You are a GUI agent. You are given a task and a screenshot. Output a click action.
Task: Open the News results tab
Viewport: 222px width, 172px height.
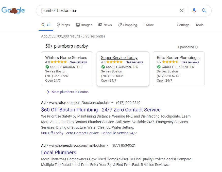point(105,25)
